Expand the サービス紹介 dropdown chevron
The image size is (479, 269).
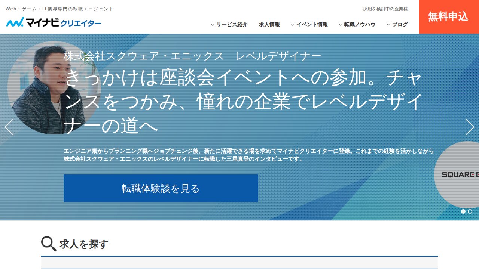(212, 24)
